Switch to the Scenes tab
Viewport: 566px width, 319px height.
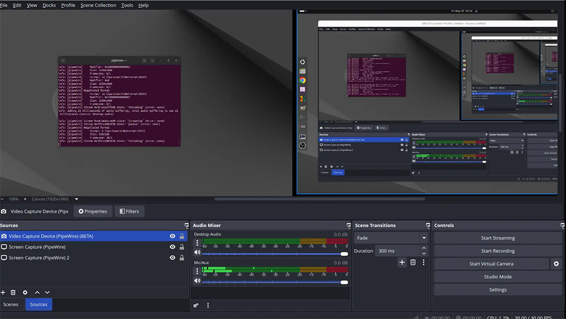coord(11,304)
